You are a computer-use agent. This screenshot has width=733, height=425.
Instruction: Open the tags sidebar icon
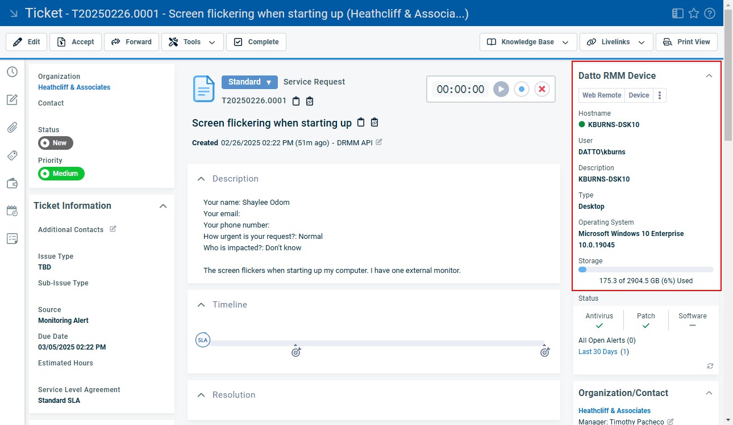click(x=12, y=155)
